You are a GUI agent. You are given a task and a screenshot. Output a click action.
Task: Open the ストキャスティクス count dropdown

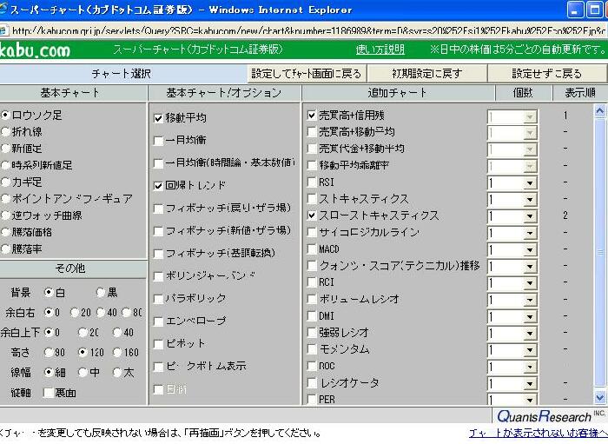(x=530, y=200)
